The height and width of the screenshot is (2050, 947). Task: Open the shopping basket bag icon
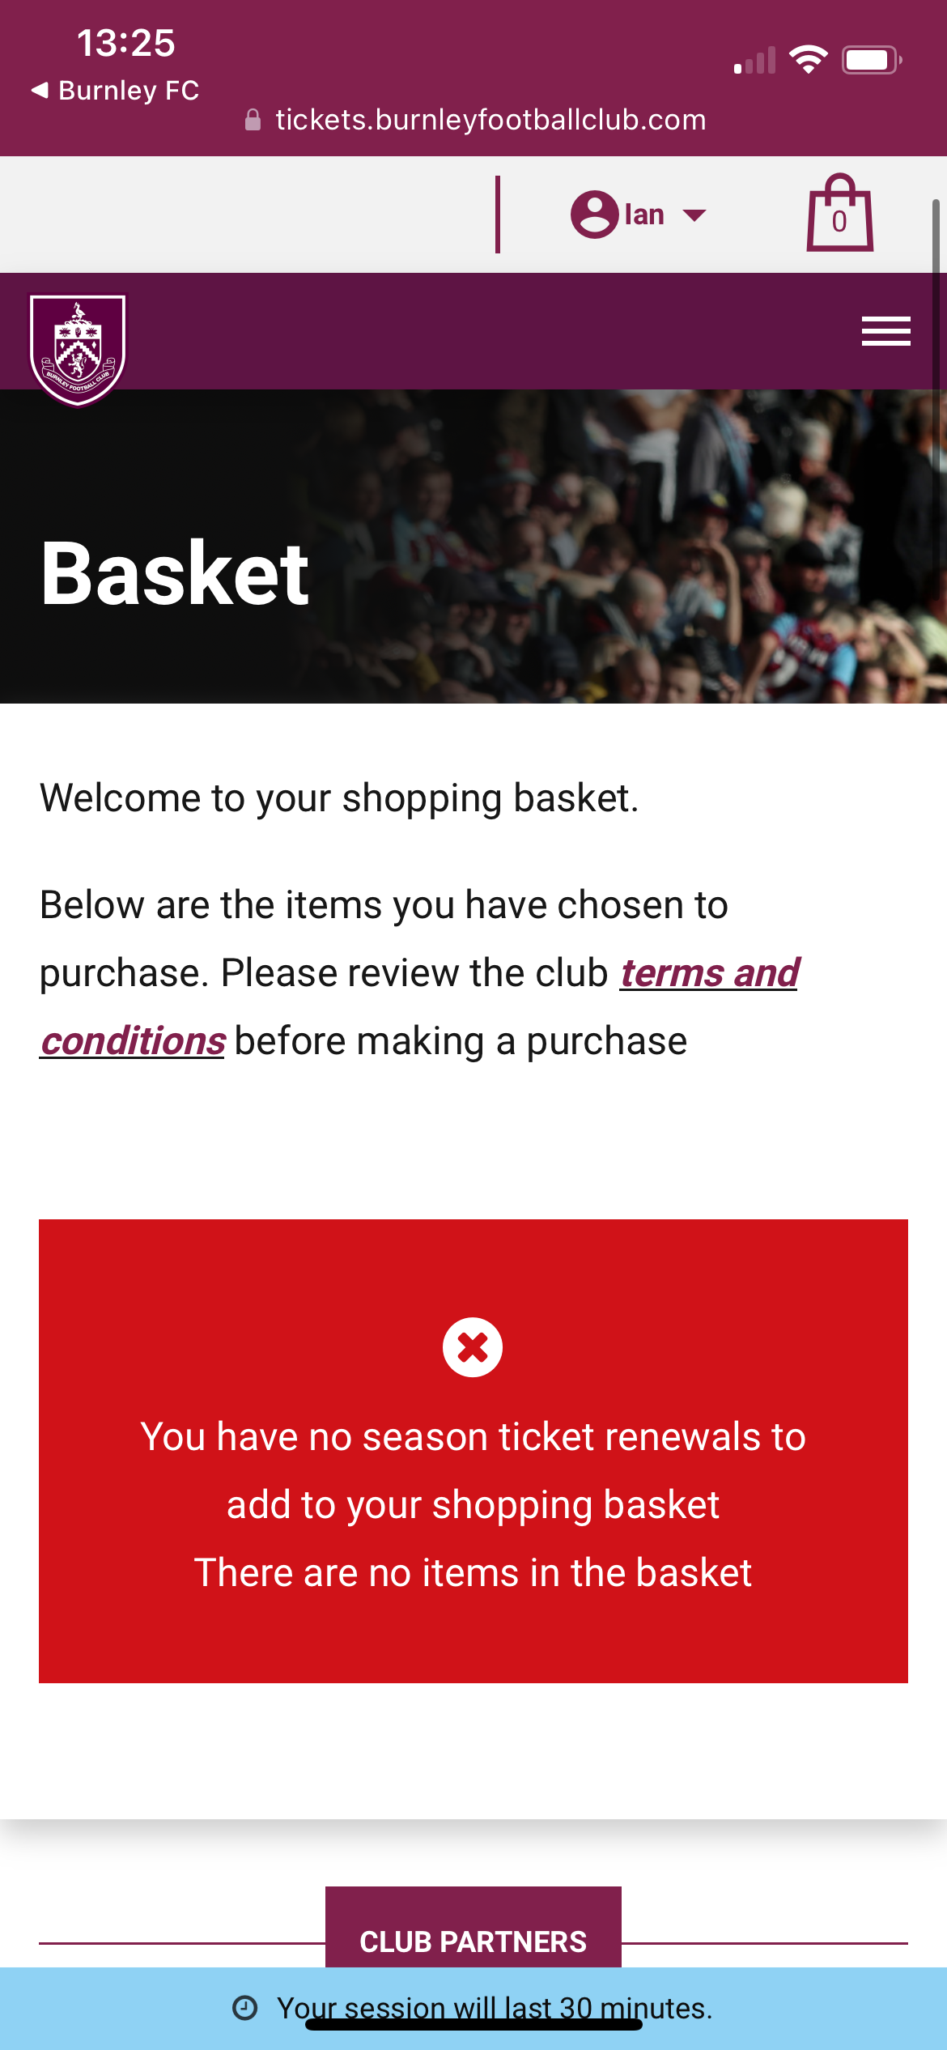click(x=839, y=215)
